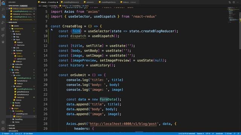Click the 'FormData' word on line 23

tap(108, 99)
